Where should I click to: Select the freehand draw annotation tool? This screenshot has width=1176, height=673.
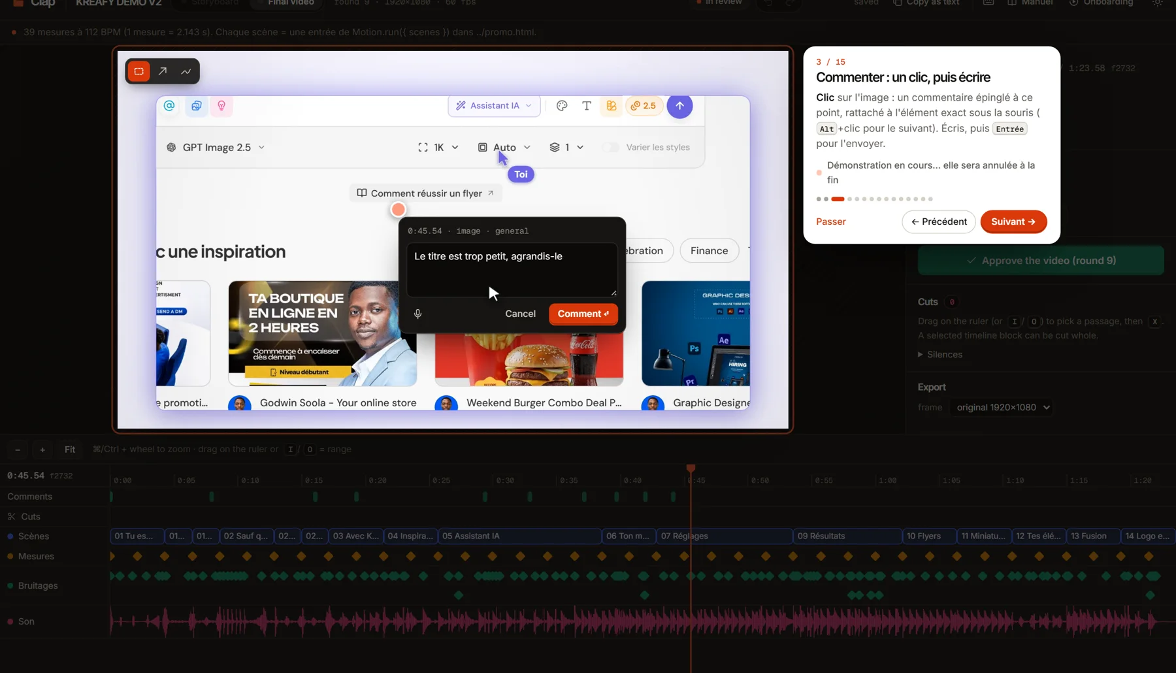(186, 71)
